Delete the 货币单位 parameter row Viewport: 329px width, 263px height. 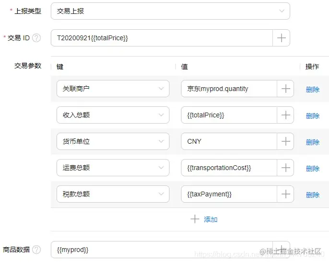(x=313, y=142)
